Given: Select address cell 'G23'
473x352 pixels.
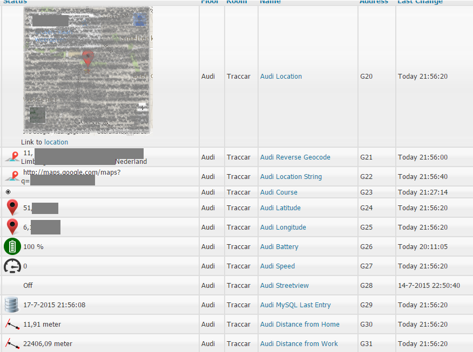Looking at the screenshot, I should coord(366,192).
